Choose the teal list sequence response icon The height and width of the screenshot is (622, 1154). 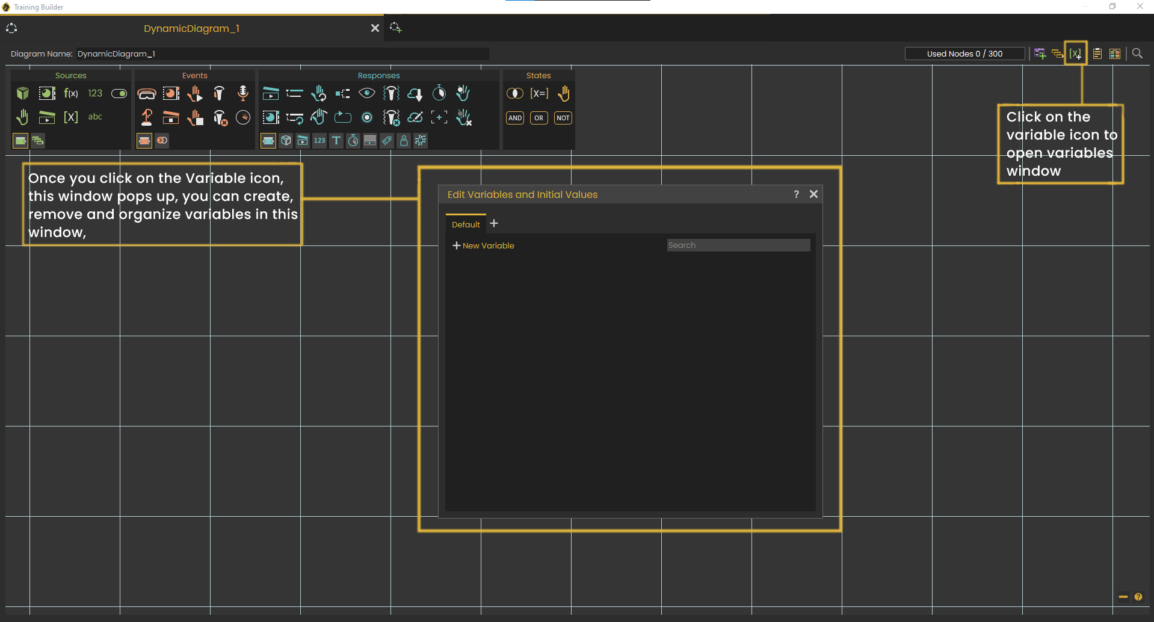tap(294, 93)
